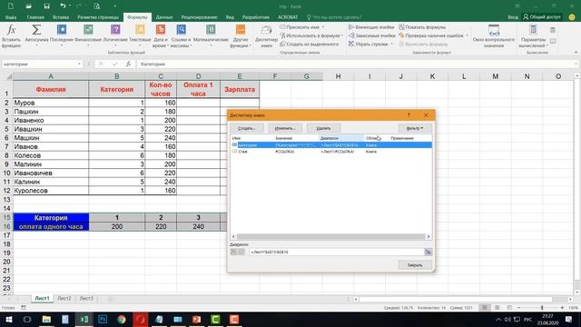Click Trace Dependents in ribbon
Image resolution: width=581 pixels, height=327 pixels.
[x=372, y=35]
